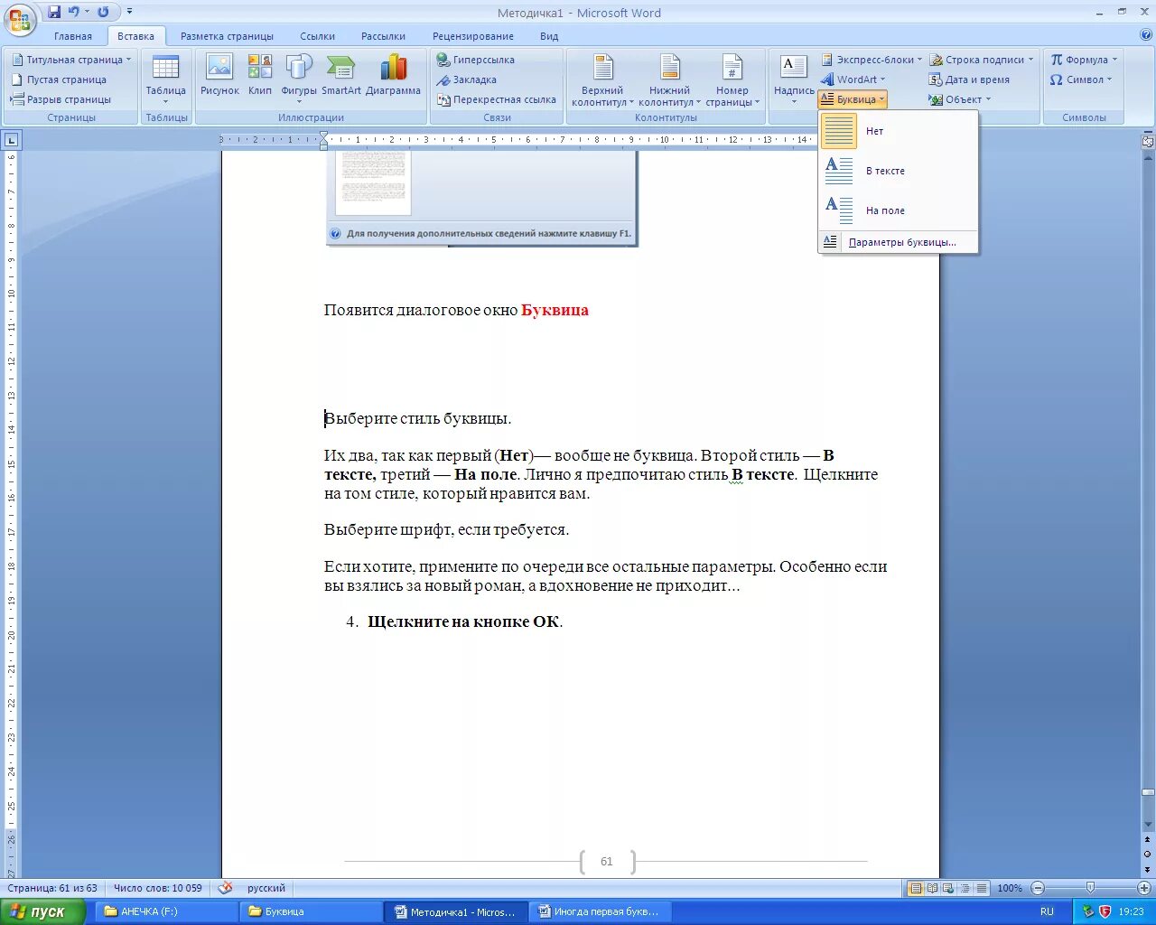Redo the last action
The height and width of the screenshot is (925, 1156).
103,12
